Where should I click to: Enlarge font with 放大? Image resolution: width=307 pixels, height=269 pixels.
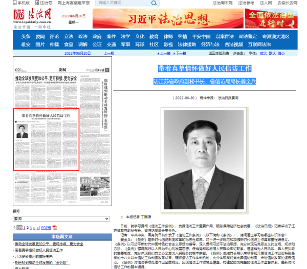pos(264,53)
